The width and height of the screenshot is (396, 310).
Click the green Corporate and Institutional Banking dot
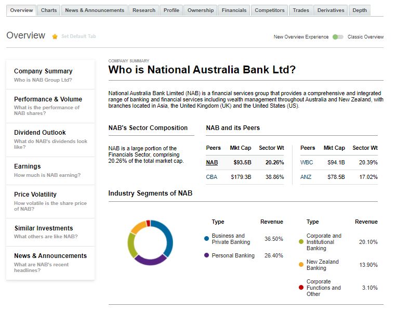301,242
